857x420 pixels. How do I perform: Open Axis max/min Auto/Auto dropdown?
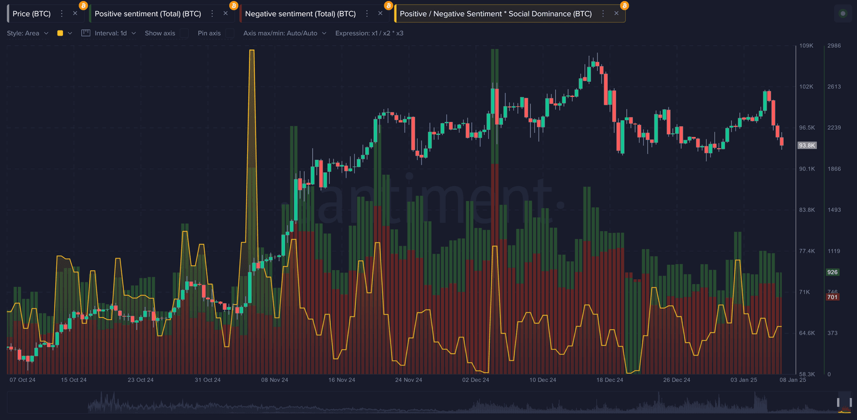(285, 33)
